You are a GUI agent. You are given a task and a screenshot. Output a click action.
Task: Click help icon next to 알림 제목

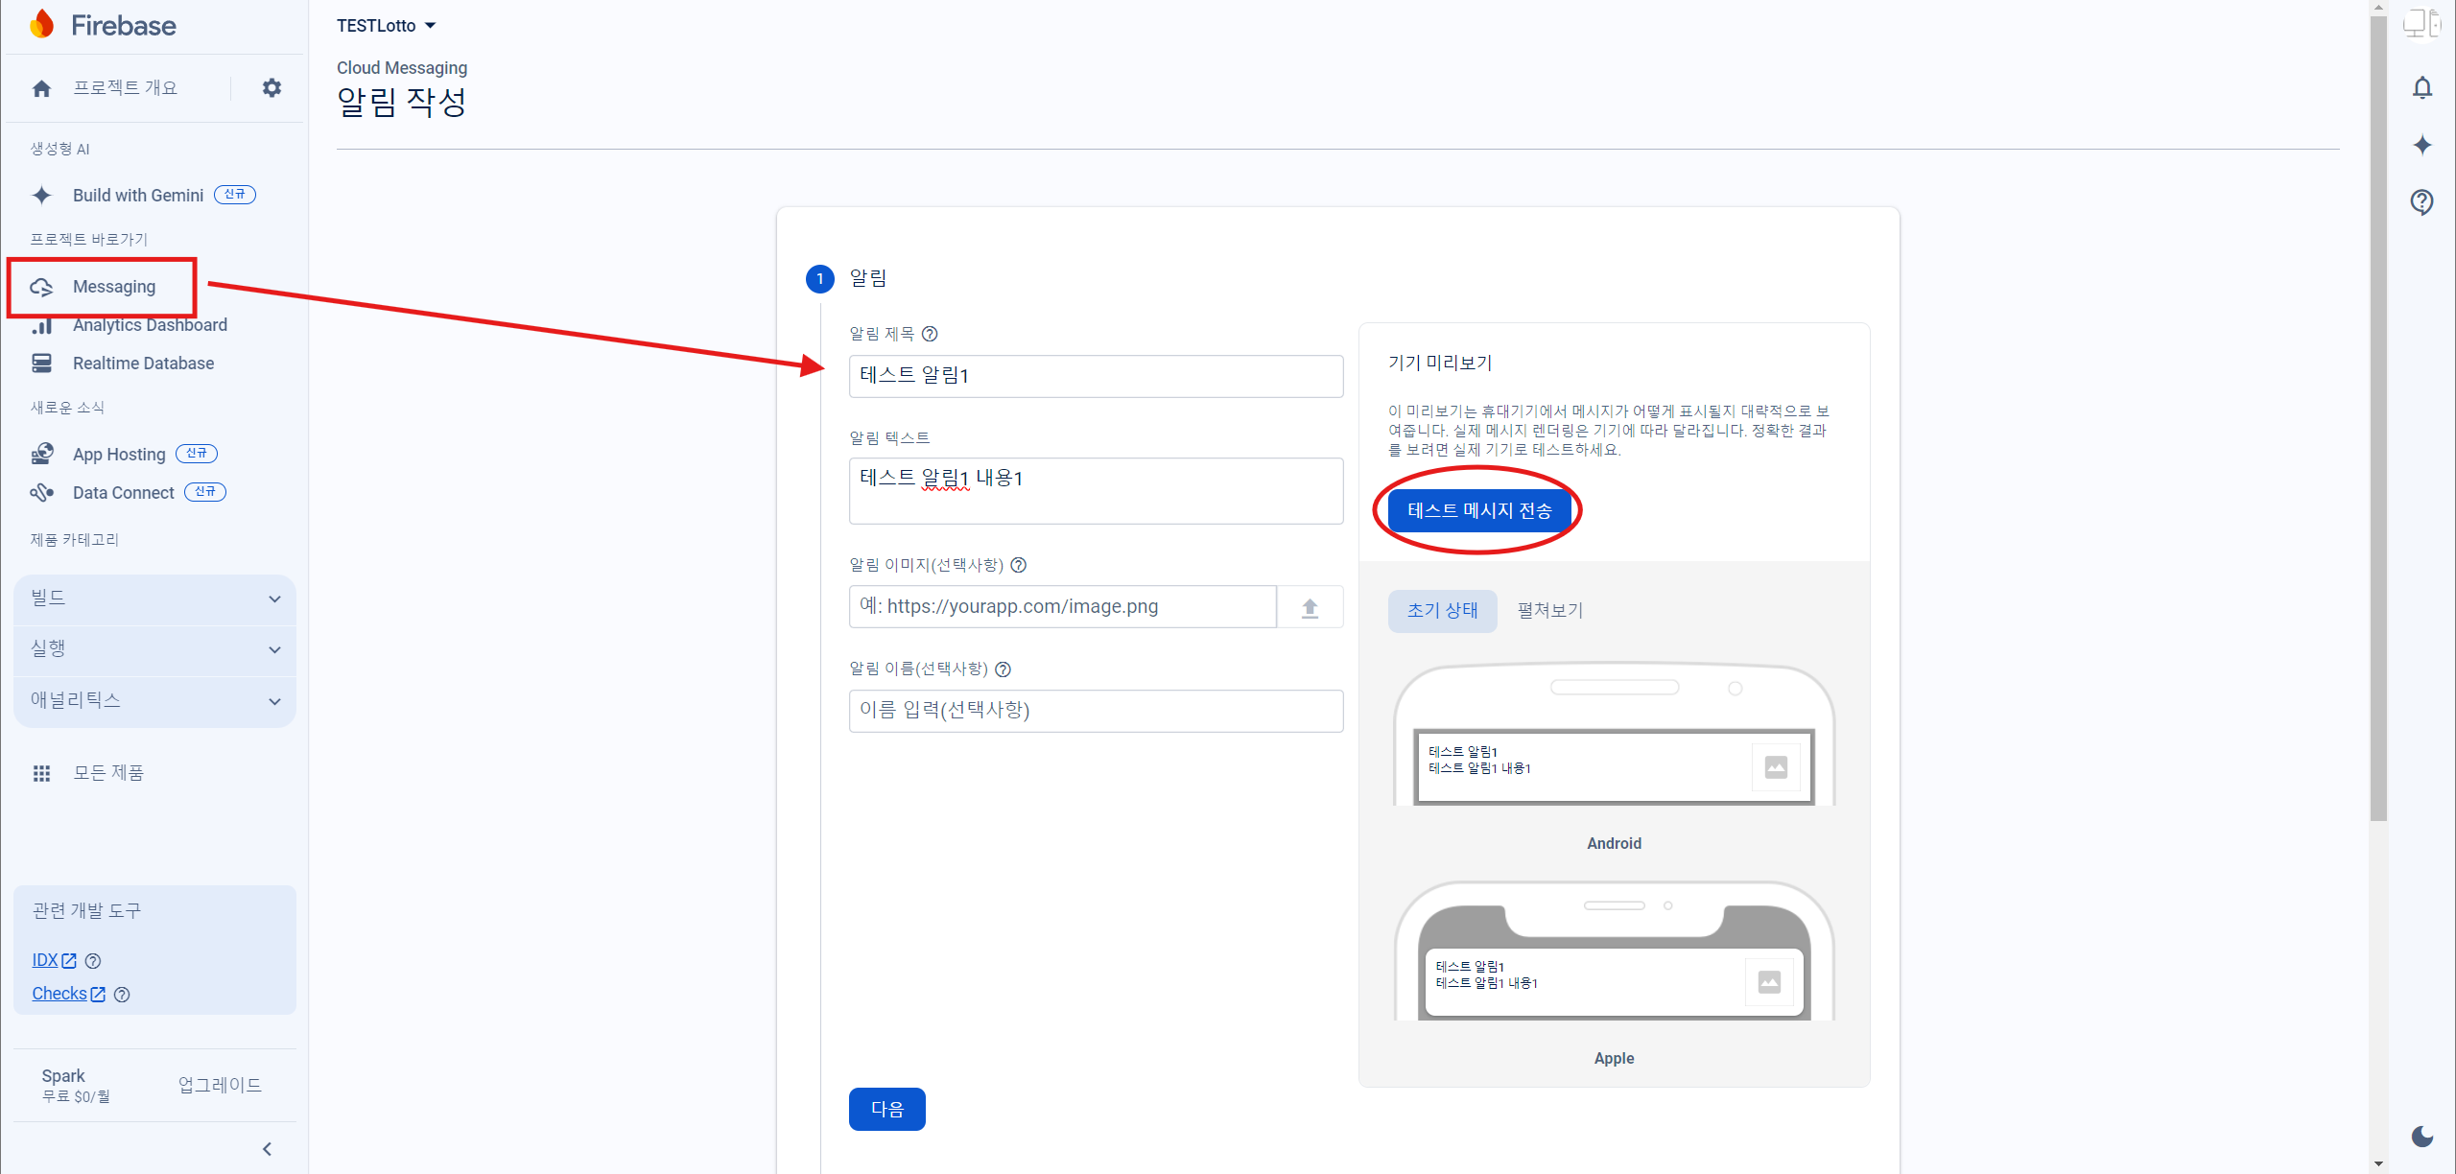pos(930,334)
